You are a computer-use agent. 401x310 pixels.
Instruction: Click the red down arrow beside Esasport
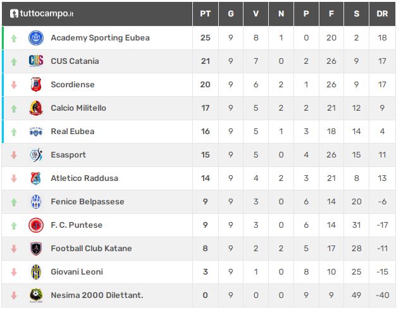(14, 155)
